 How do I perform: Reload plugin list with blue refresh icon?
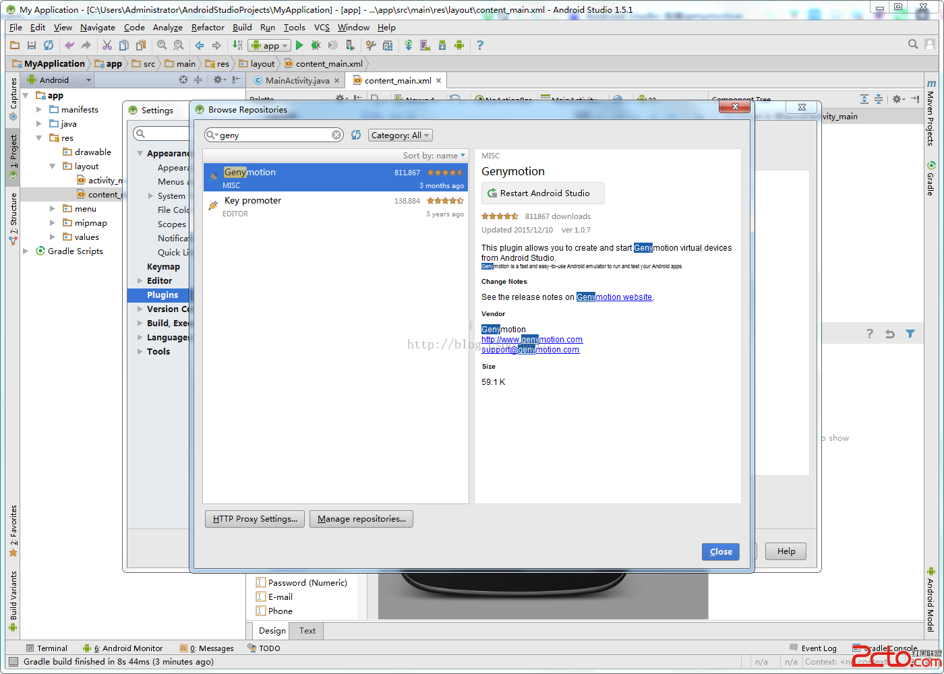coord(356,135)
